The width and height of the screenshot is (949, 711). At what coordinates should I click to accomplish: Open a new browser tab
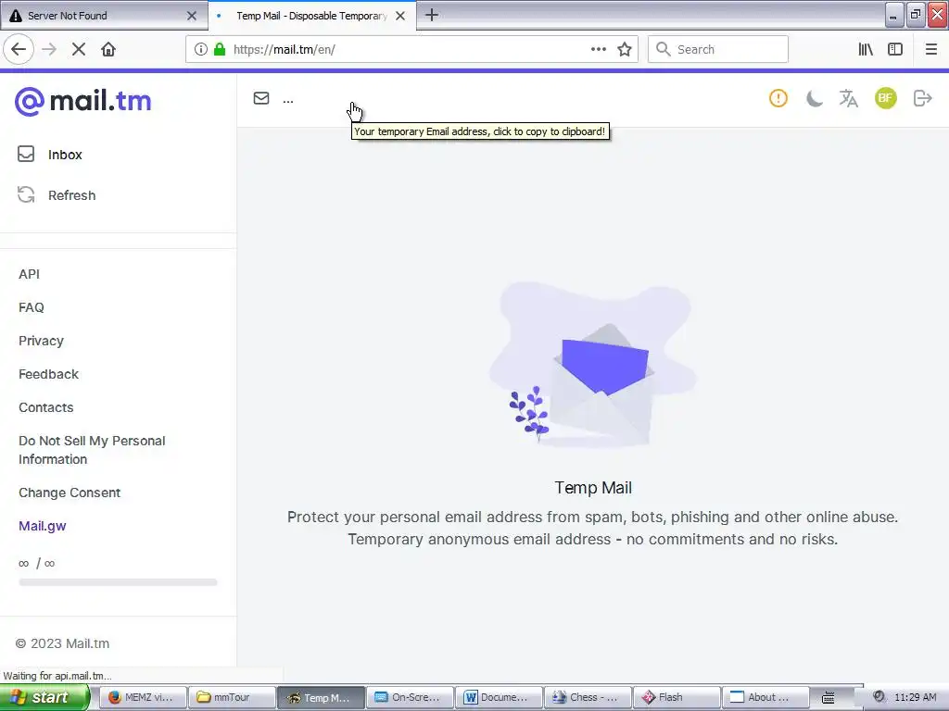pyautogui.click(x=432, y=15)
